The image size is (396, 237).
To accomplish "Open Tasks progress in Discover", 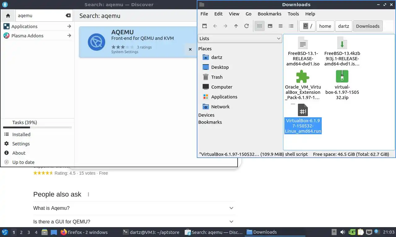I will [37, 124].
